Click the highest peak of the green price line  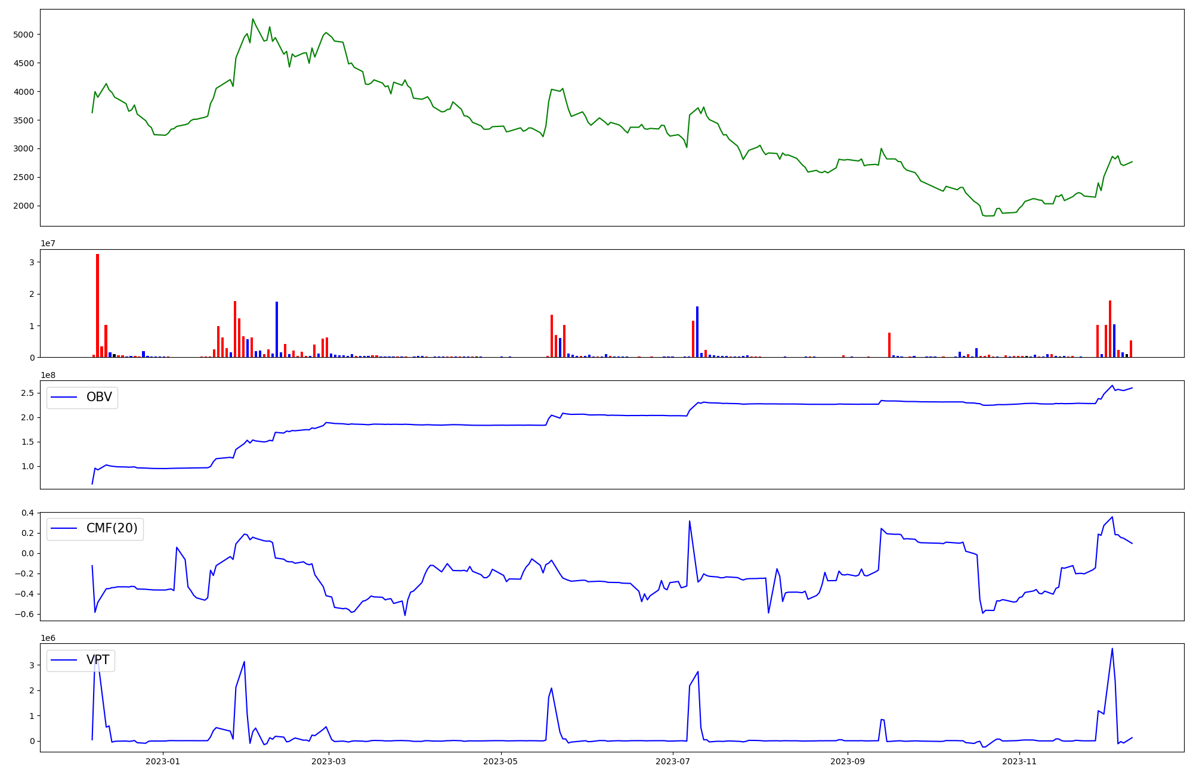click(253, 19)
